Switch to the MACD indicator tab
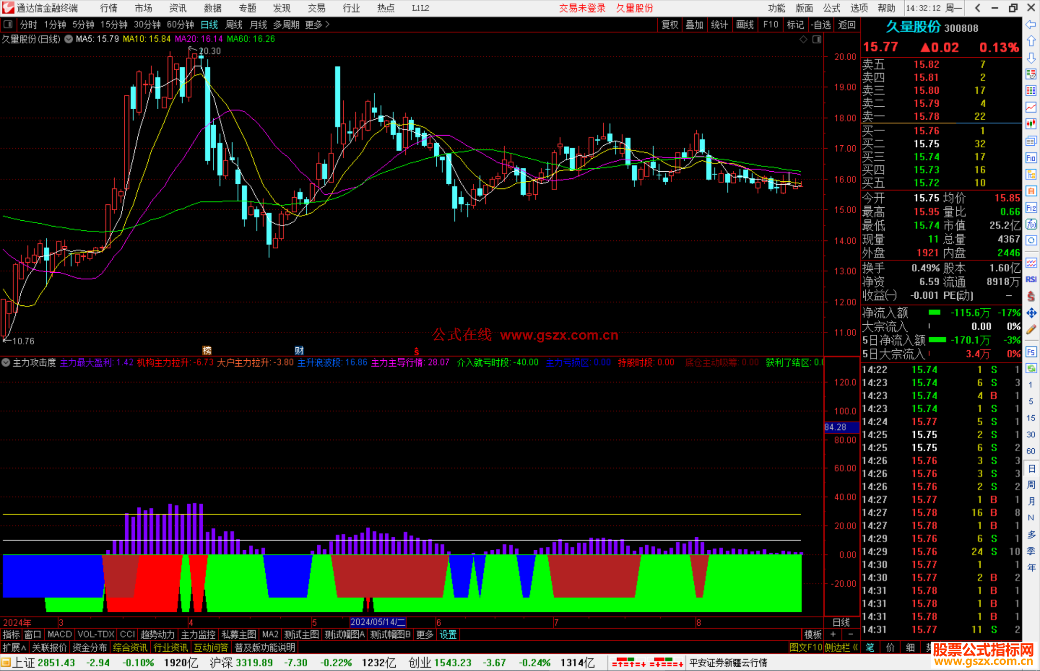This screenshot has width=1040, height=671. (59, 634)
